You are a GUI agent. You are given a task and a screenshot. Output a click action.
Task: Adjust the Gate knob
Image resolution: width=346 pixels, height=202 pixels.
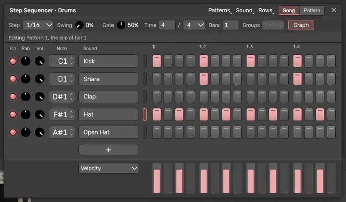(x=121, y=25)
